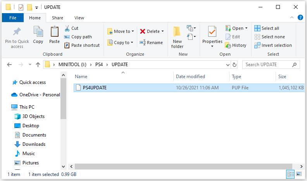
Task: Open the Copy to dropdown
Action: (121, 43)
